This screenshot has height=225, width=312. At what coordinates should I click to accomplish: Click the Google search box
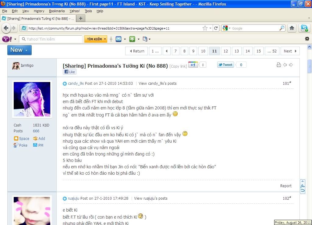point(255,28)
